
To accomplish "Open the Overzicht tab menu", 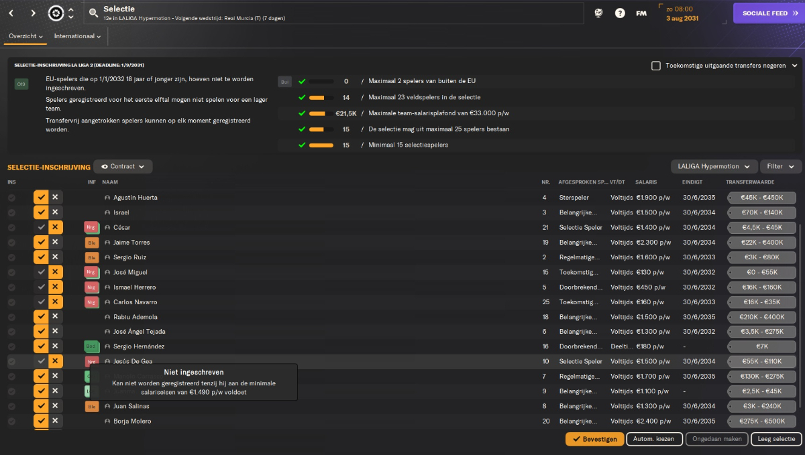I will [x=25, y=36].
